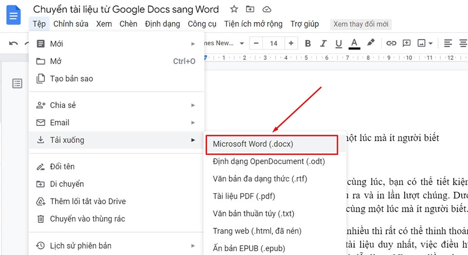
Task: Expand the Tải xuống submenu arrow
Action: tap(193, 140)
